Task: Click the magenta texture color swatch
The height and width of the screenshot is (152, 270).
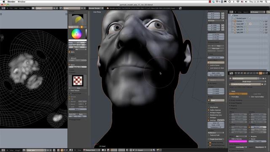Action: pos(238,141)
